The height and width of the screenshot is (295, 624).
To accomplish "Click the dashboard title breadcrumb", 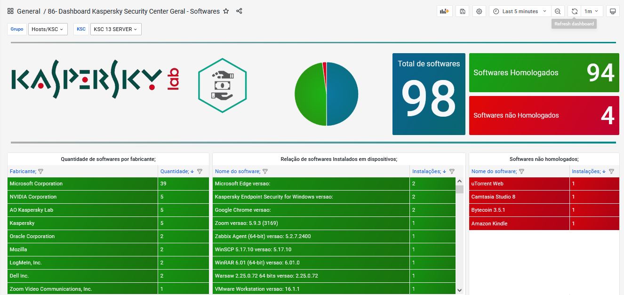I will tap(134, 11).
